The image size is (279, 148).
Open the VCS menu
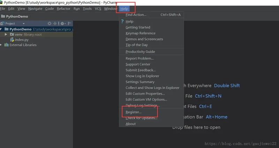coord(98,8)
